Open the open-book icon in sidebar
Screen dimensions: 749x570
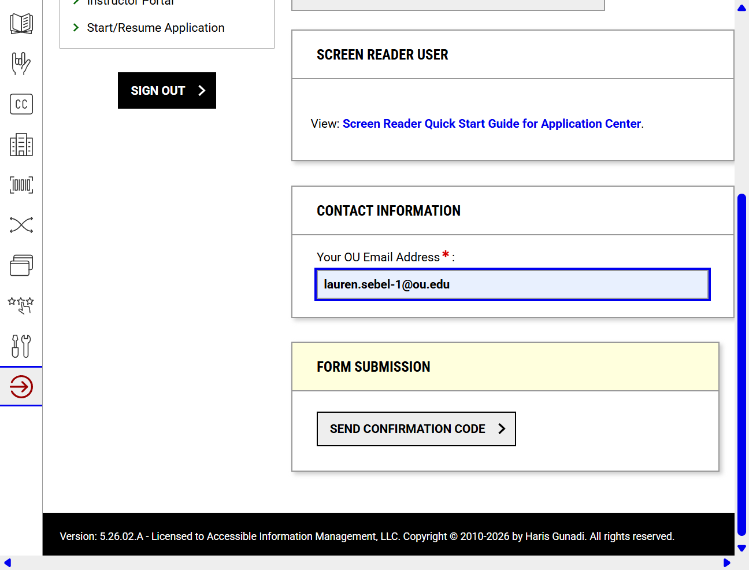[21, 24]
